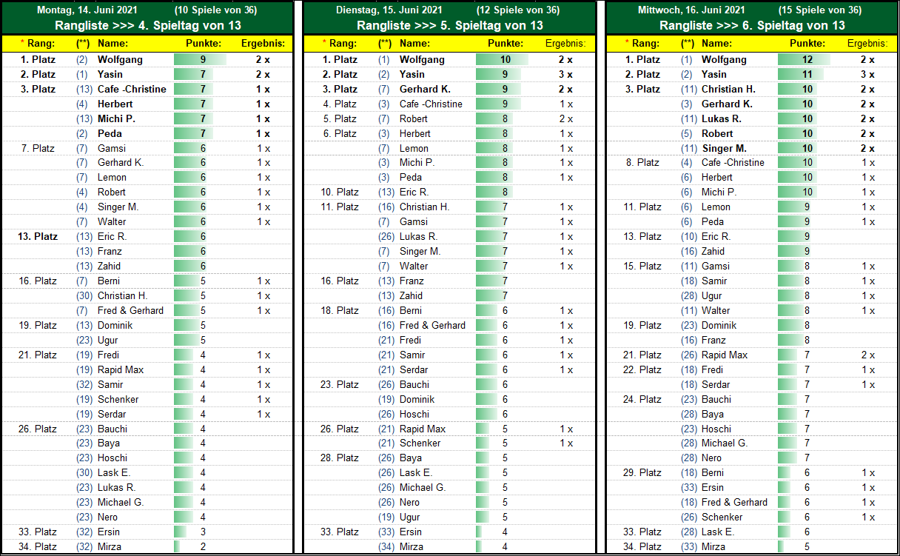The width and height of the screenshot is (900, 556).
Task: Select 'Wolfgang' name in the Montag table
Action: (x=120, y=59)
